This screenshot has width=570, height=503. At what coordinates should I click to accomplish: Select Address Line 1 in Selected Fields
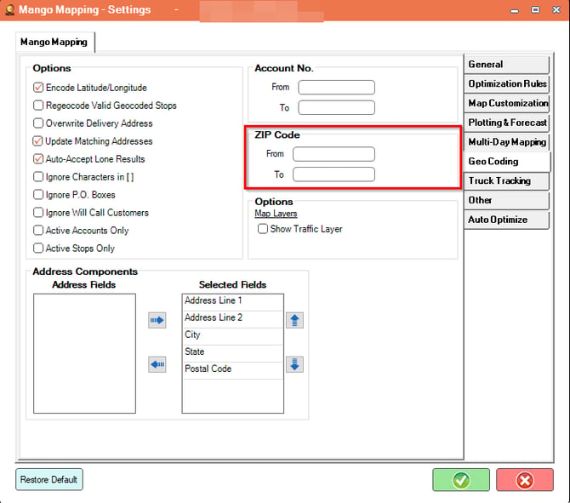(x=232, y=301)
